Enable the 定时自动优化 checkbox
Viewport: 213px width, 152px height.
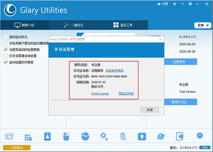[x=6, y=37]
